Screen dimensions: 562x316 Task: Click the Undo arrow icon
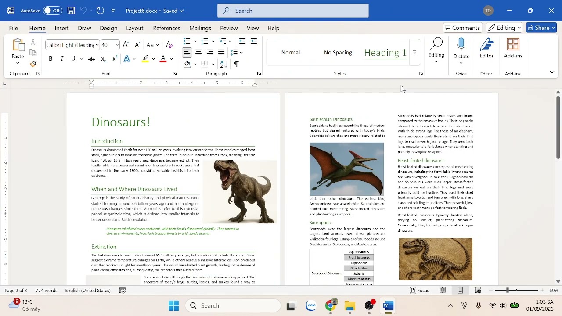point(83,11)
